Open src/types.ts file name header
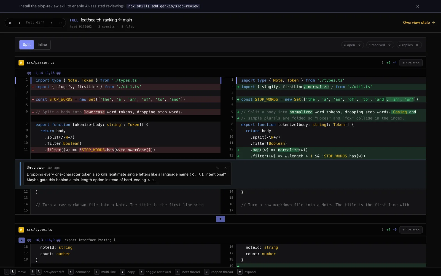The width and height of the screenshot is (441, 276). tap(39, 230)
